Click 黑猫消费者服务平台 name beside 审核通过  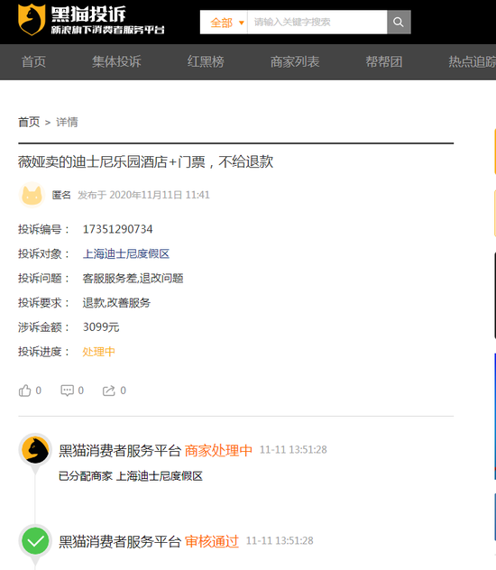[x=120, y=542]
